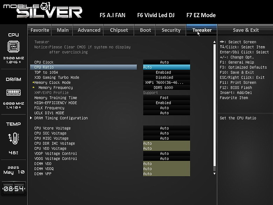Select the Memory Clock Mode label

52,82
